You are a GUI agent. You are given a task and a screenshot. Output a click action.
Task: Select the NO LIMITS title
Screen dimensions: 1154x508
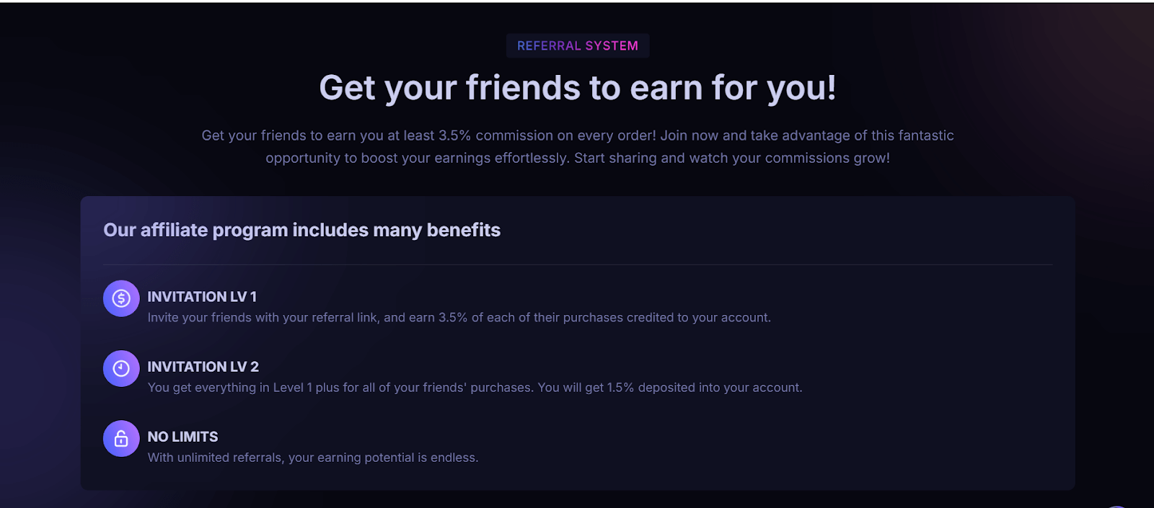(x=182, y=437)
